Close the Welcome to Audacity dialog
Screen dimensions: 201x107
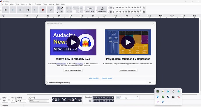pos(154,24)
